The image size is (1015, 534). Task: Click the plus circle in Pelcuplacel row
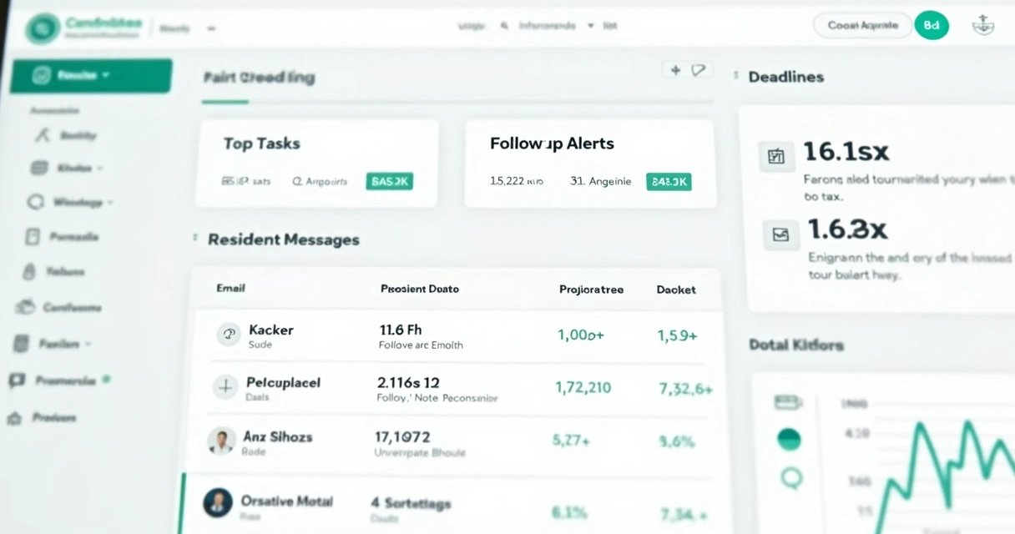click(225, 387)
